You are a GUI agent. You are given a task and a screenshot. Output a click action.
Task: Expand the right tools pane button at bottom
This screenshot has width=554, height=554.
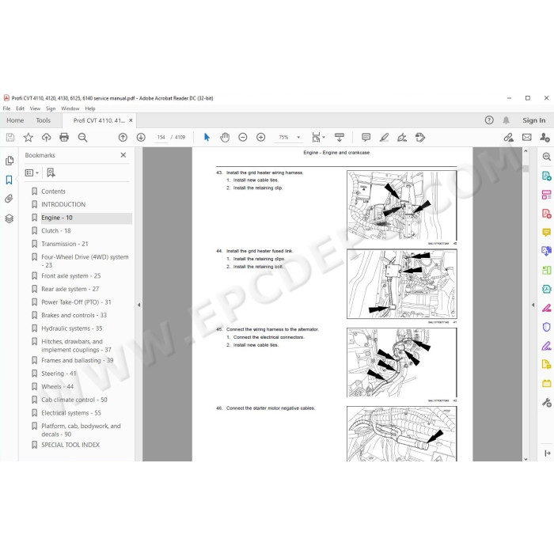[548, 453]
